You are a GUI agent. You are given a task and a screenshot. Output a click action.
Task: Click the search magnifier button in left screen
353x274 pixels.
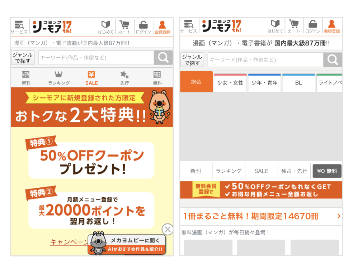click(163, 58)
